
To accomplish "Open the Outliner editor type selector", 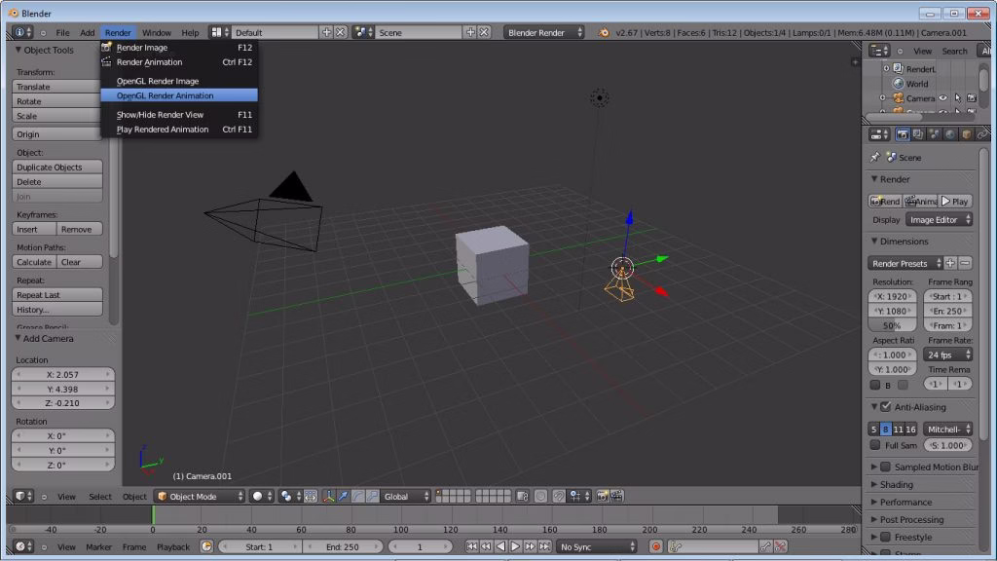I will (879, 51).
